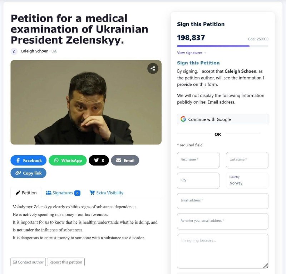Focus the First name input field
Viewport: 286px width, 274px height.
(x=198, y=160)
